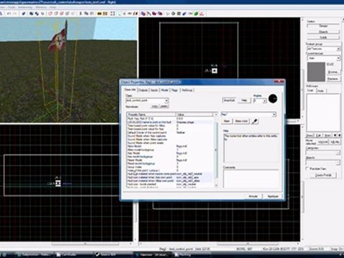Image resolution: width=344 pixels, height=258 pixels.
Task: Click the Appliquer button
Action: pos(272,196)
